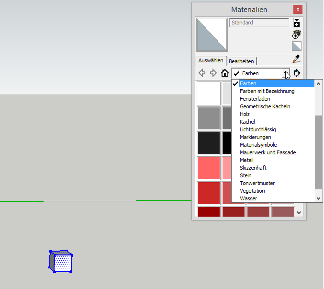324x289 pixels.
Task: Go forward with the right arrow
Action: click(x=213, y=73)
